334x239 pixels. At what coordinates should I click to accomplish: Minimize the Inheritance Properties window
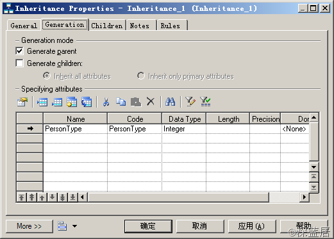(303, 8)
